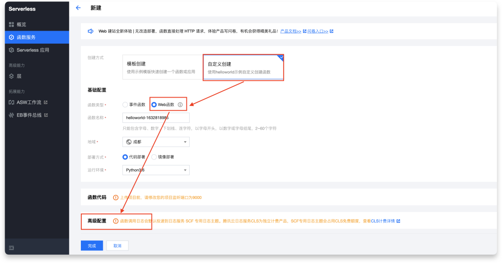This screenshot has height=263, width=502.
Task: Collapse sidebar via bottom menu icon
Action: coord(12,248)
